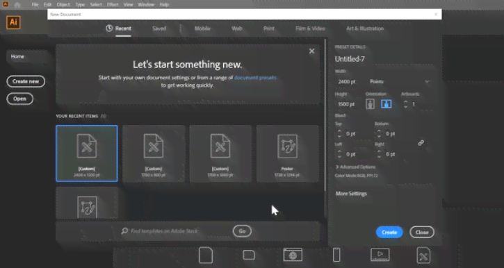Open the Art & Illustration tab
Image resolution: width=504 pixels, height=268 pixels.
point(365,28)
